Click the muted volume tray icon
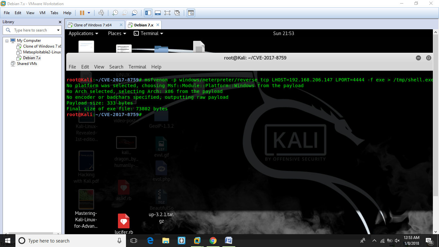The image size is (439, 247). [397, 241]
